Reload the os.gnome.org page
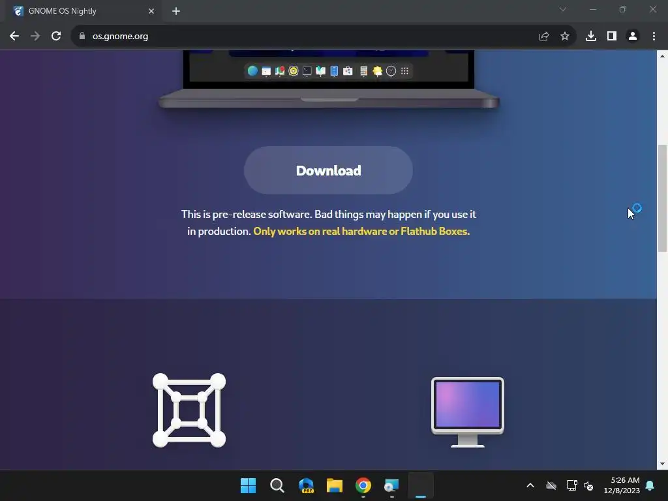The image size is (668, 501). pyautogui.click(x=56, y=37)
